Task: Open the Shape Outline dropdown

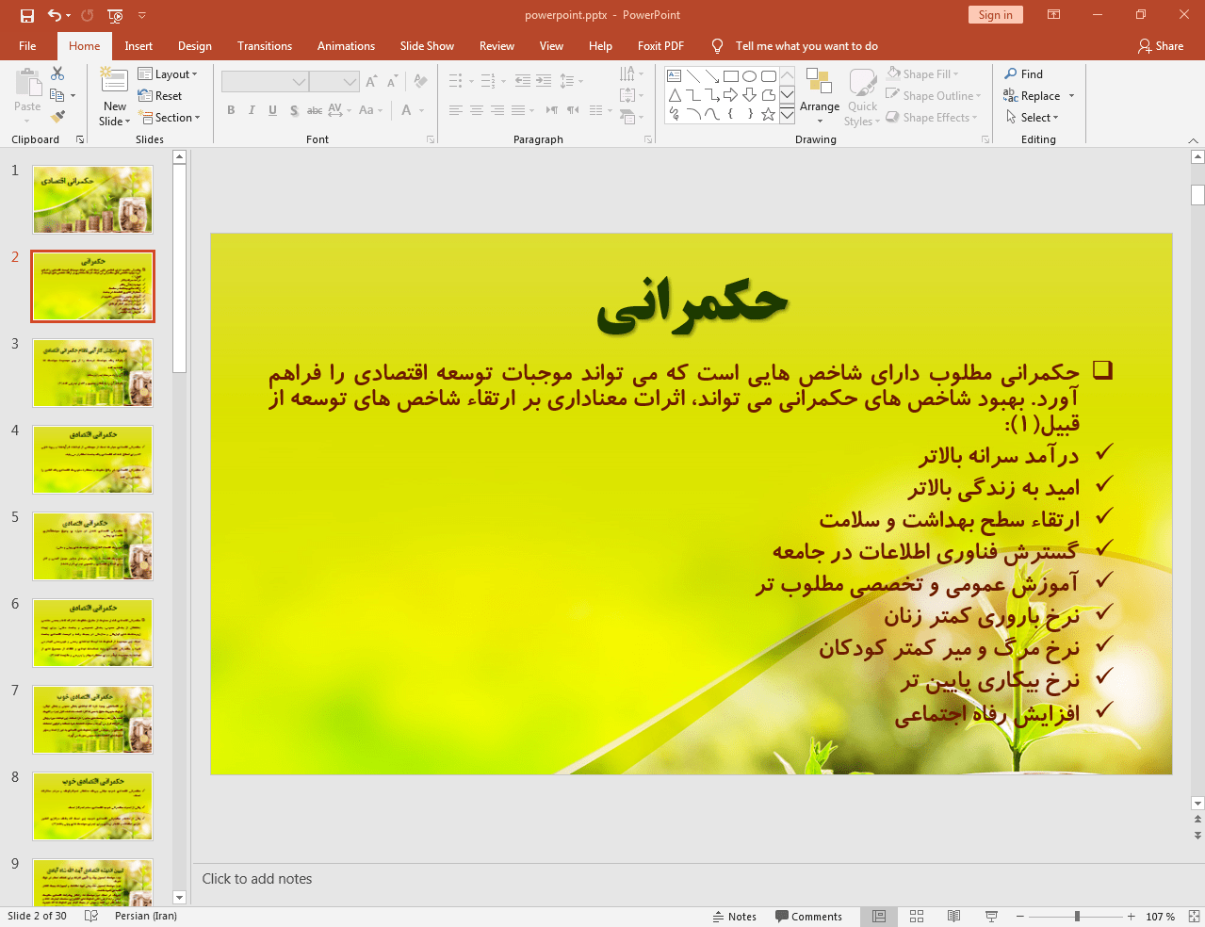Action: point(934,95)
